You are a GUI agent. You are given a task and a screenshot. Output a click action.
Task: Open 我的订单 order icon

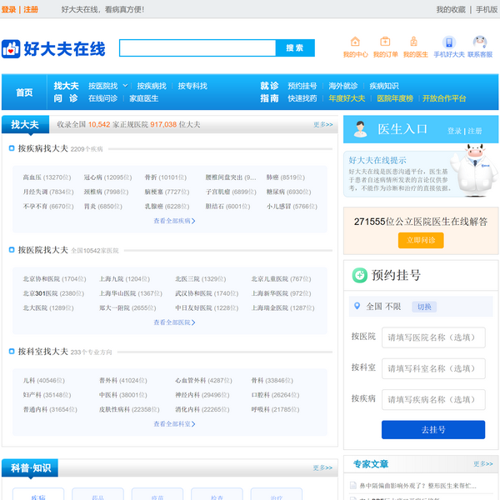coord(385,42)
